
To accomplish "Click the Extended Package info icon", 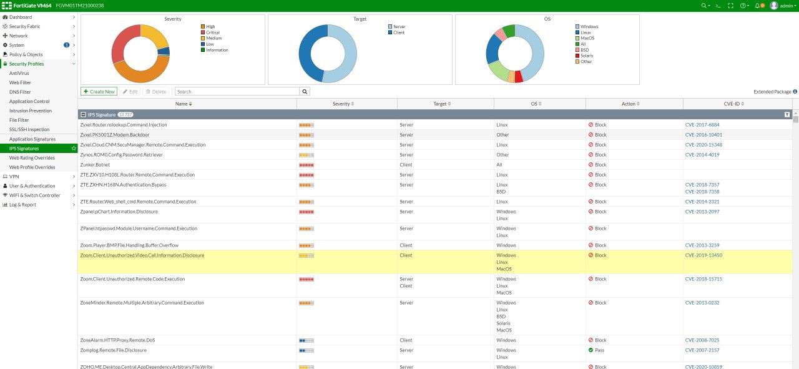I will click(x=795, y=91).
